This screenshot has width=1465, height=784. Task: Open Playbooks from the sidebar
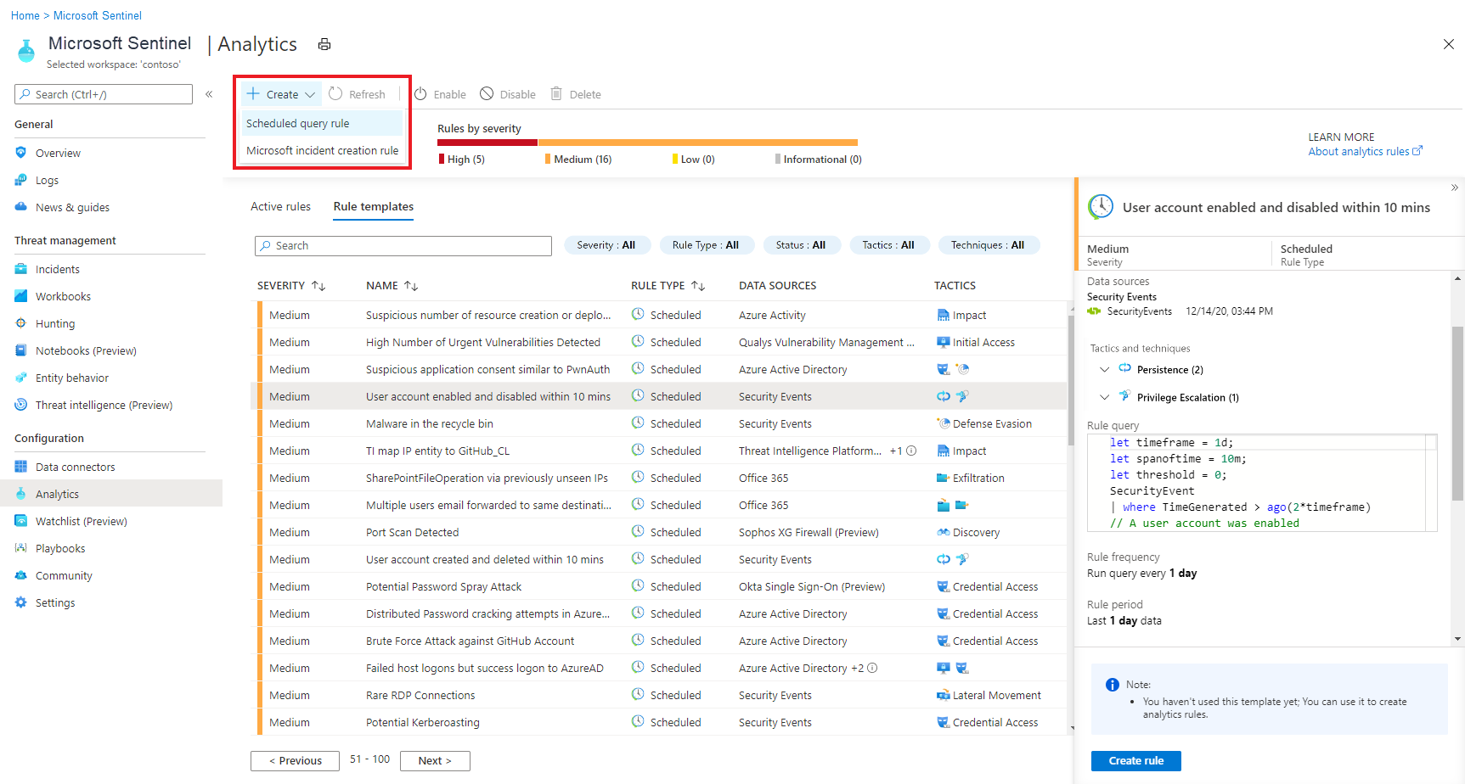(60, 549)
